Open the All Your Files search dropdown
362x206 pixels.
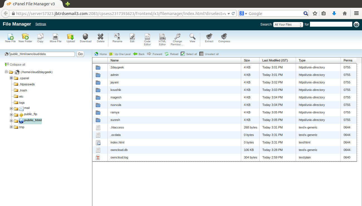[288, 24]
